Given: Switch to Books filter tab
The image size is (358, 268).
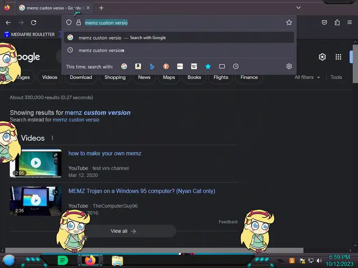Looking at the screenshot, I should click(194, 77).
